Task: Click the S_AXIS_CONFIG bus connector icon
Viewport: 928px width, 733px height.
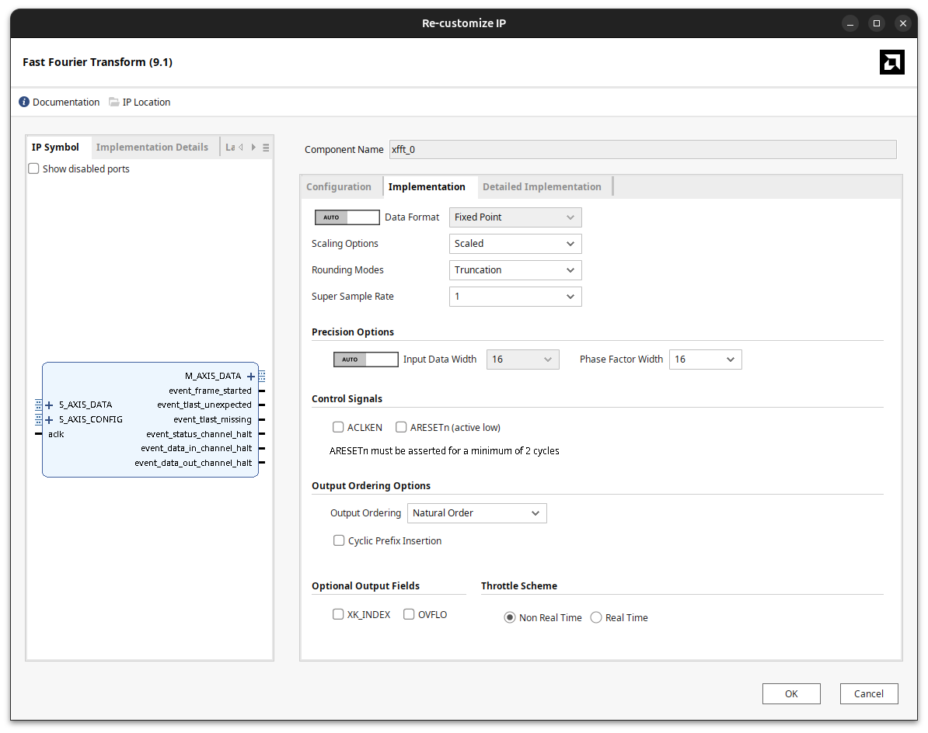Action: click(x=38, y=420)
